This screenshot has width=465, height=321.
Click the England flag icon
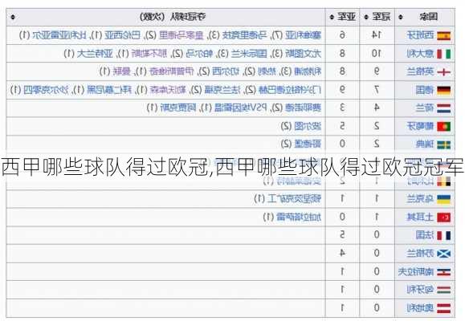pos(443,71)
